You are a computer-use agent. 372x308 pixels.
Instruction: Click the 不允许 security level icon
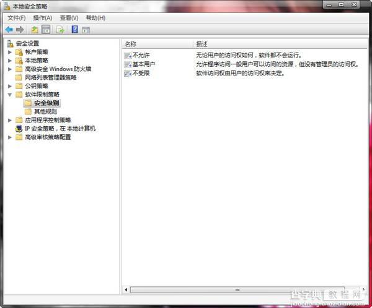128,56
